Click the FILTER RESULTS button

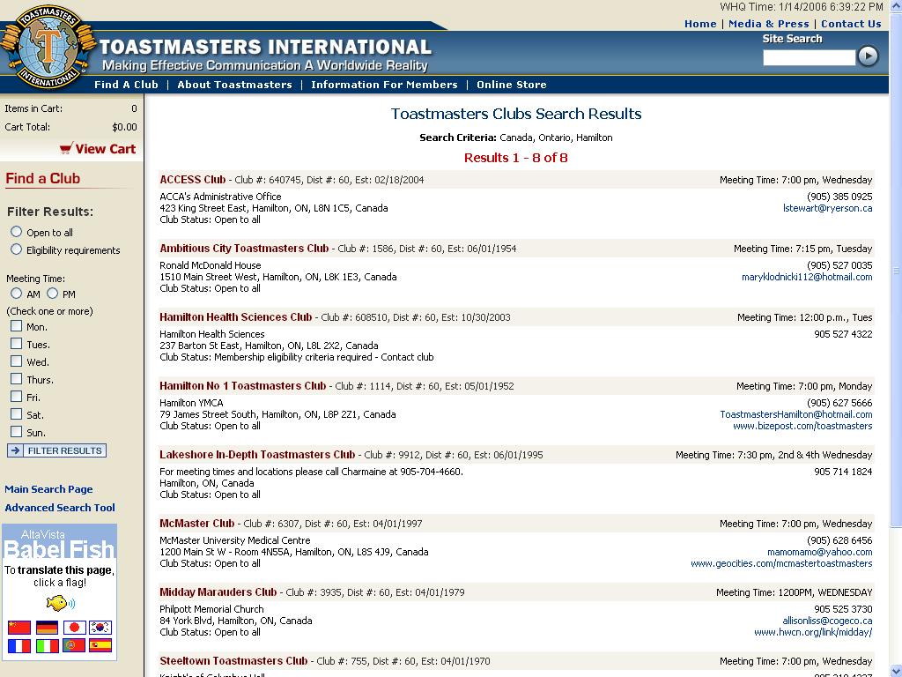(x=57, y=450)
